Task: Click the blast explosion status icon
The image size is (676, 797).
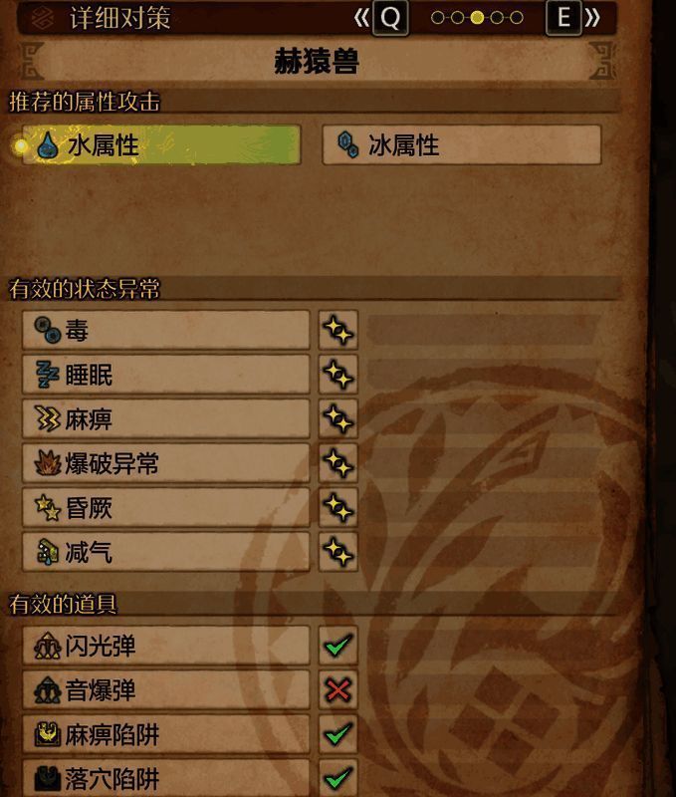Action: pos(47,463)
